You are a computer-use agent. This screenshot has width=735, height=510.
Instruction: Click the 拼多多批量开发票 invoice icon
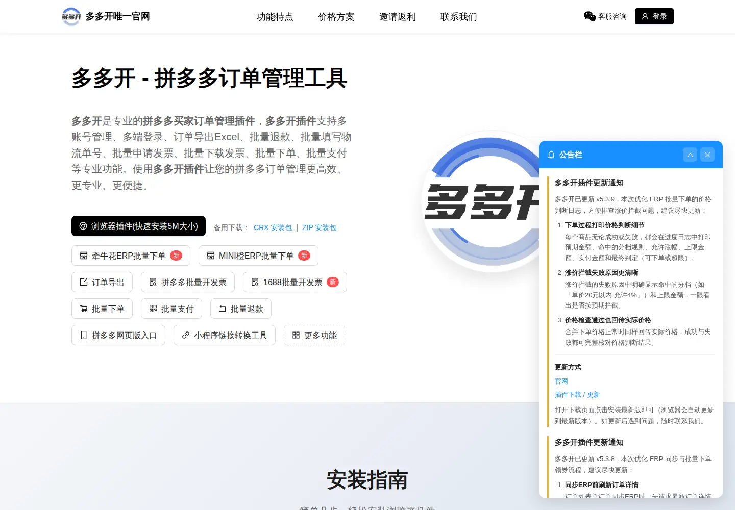click(153, 282)
